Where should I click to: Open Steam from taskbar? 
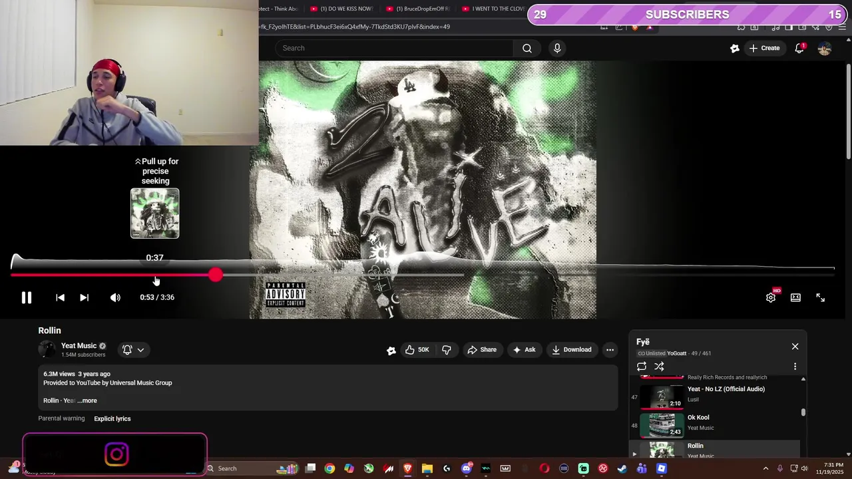(622, 468)
